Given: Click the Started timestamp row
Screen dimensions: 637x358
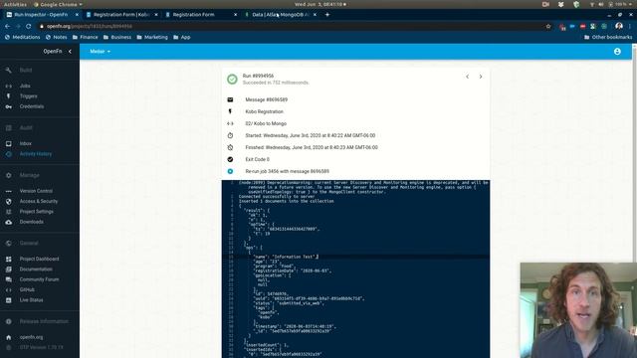Looking at the screenshot, I should pyautogui.click(x=310, y=135).
